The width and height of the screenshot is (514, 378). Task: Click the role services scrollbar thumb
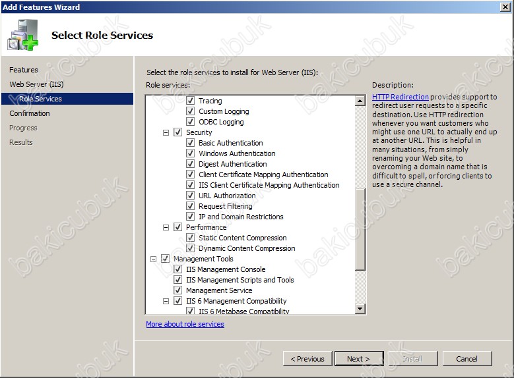[x=360, y=230]
